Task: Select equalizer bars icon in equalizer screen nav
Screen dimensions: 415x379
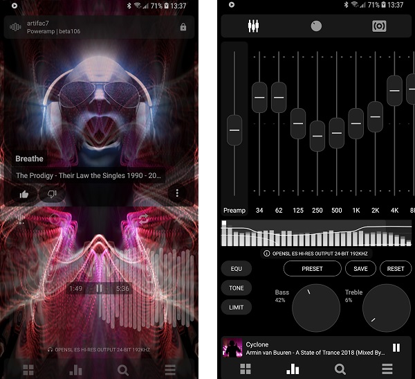Action: 293,369
